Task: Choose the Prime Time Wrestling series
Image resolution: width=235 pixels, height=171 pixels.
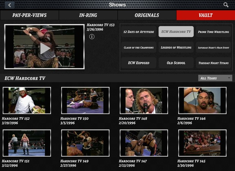Action: coord(213,32)
